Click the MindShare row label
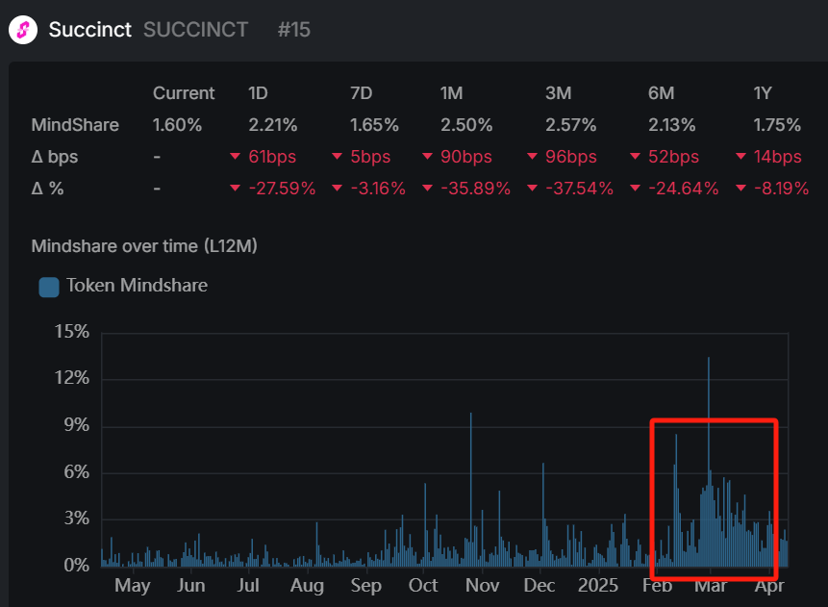Screen dimensions: 828x607 [x=75, y=125]
